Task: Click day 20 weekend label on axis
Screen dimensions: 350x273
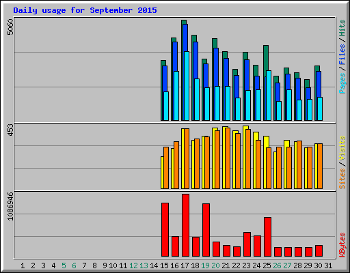Action: 215,265
